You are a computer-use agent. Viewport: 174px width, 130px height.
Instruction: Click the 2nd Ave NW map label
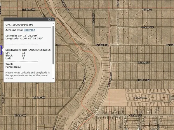coord(29,10)
